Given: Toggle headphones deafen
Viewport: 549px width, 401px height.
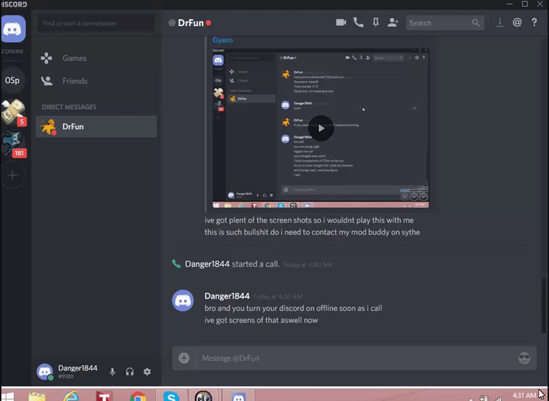Looking at the screenshot, I should click(x=130, y=371).
